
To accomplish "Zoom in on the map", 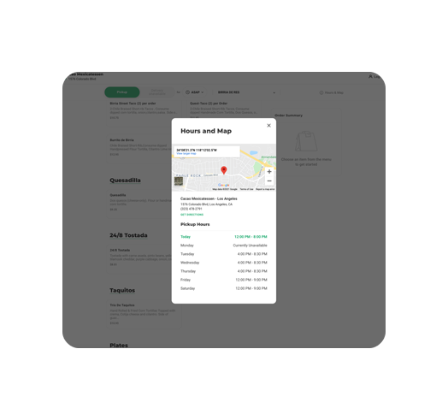I will click(x=269, y=172).
